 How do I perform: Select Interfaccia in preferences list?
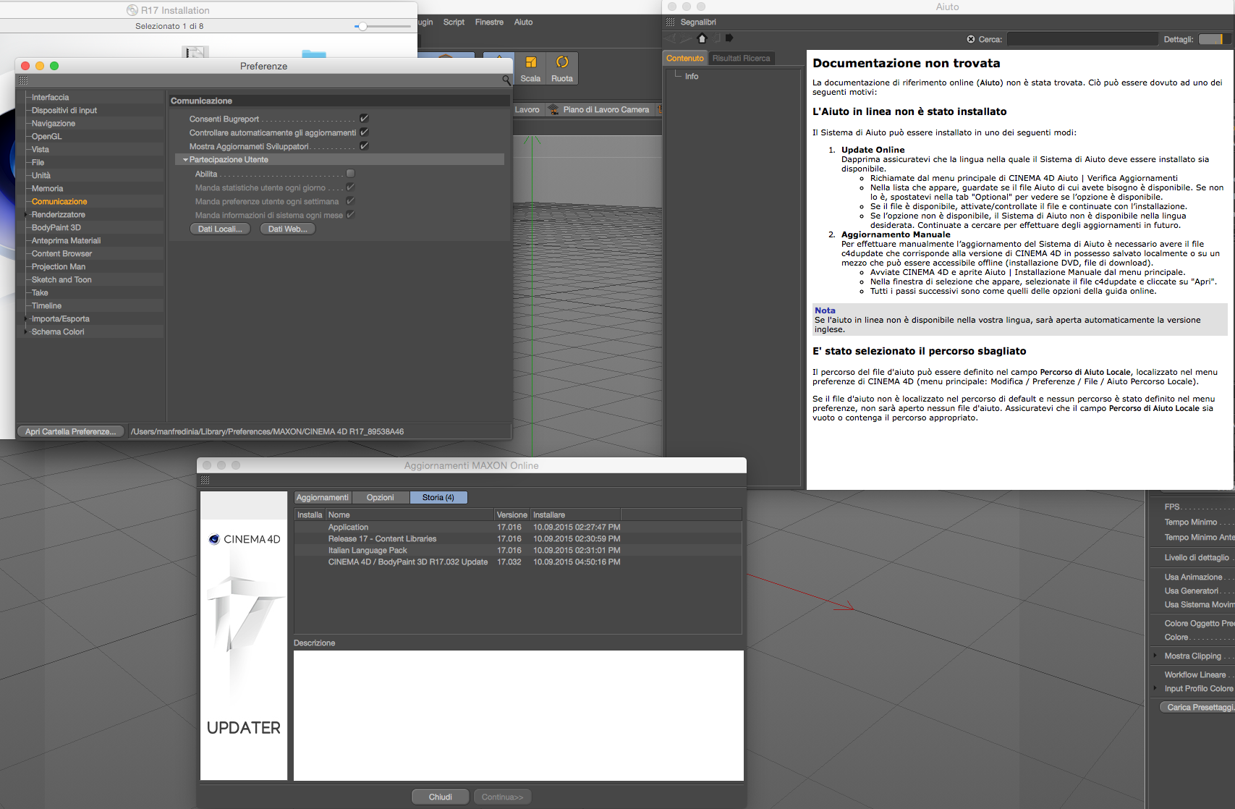click(x=50, y=97)
